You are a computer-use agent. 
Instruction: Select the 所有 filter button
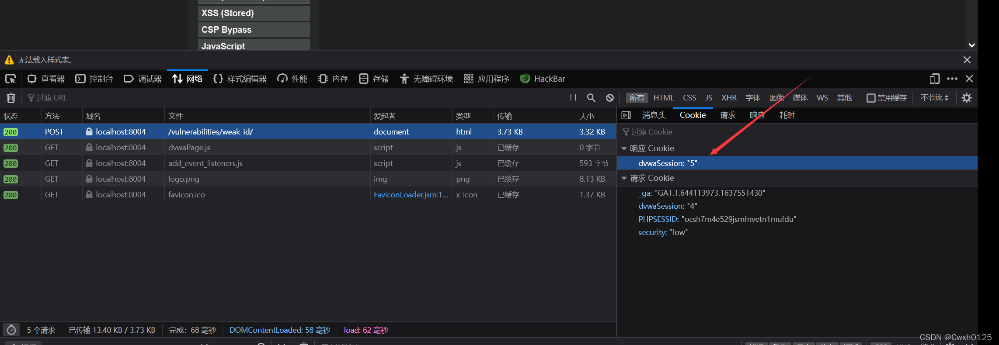pos(637,98)
